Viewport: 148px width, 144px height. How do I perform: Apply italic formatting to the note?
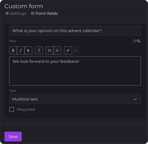21,51
